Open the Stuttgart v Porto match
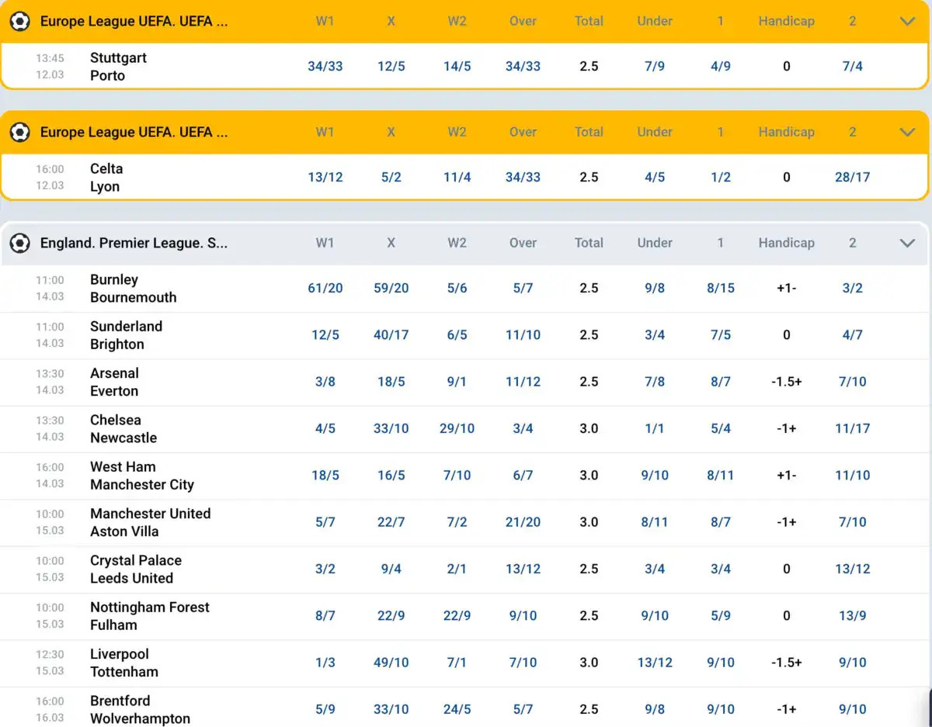 click(118, 67)
